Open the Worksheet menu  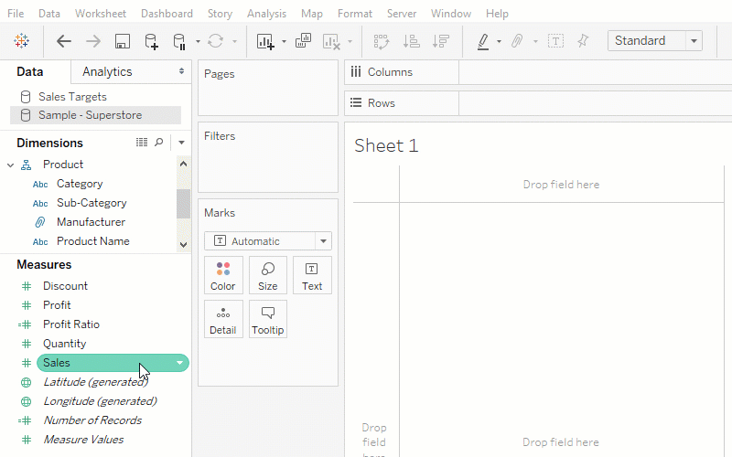coord(101,14)
